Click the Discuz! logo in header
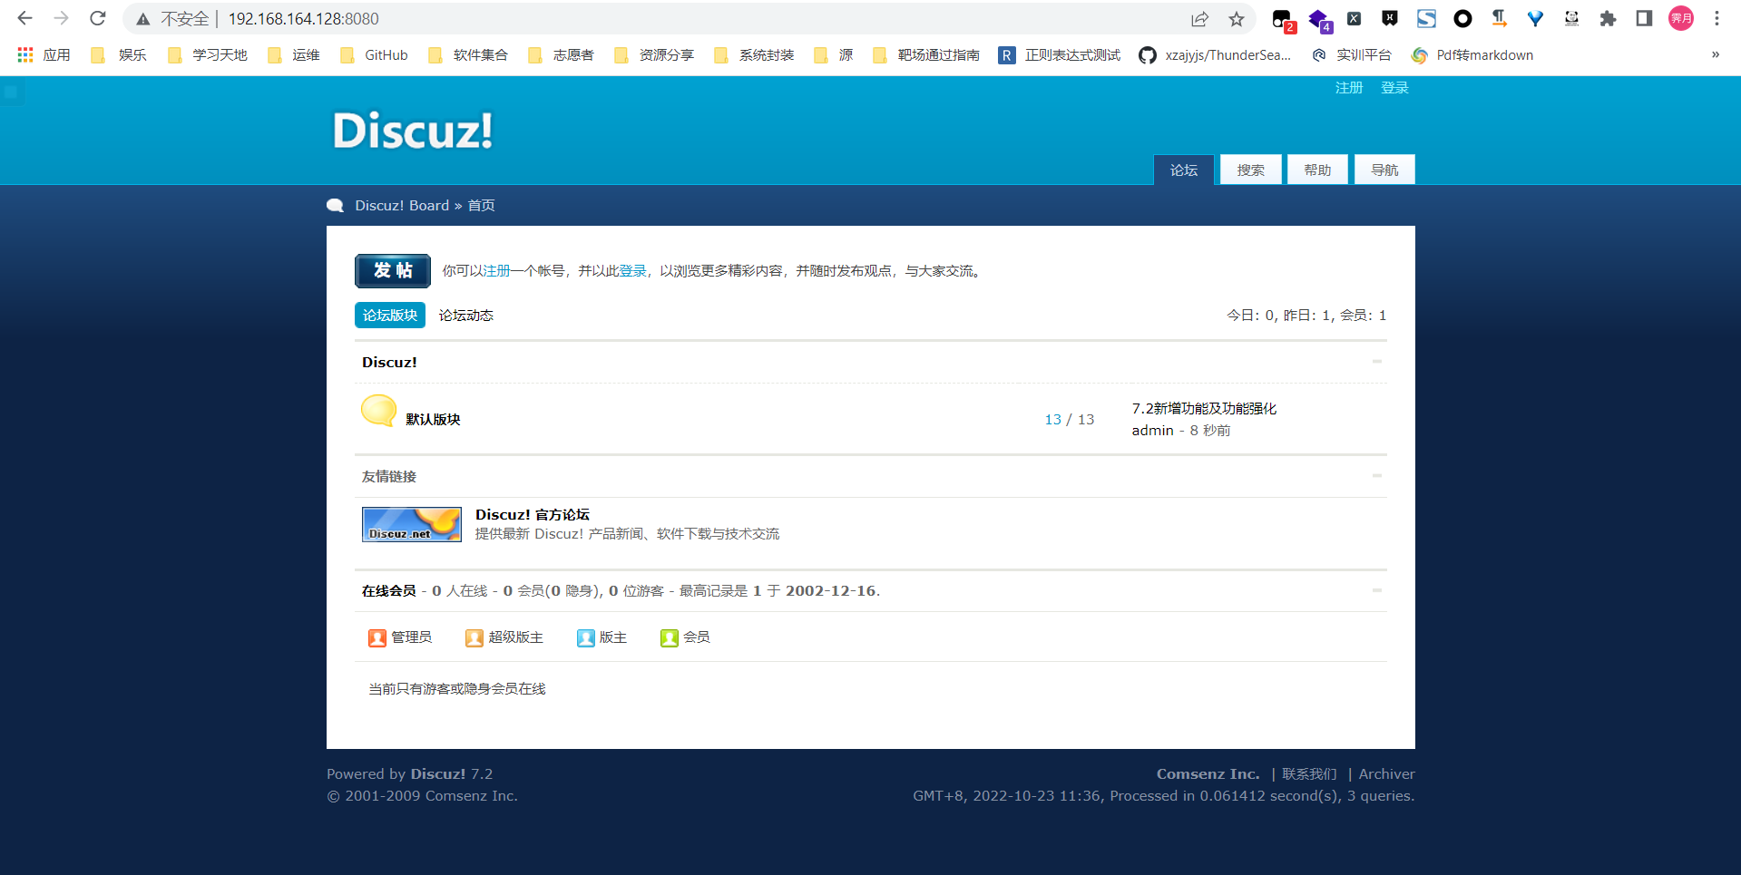The width and height of the screenshot is (1741, 875). 413,131
